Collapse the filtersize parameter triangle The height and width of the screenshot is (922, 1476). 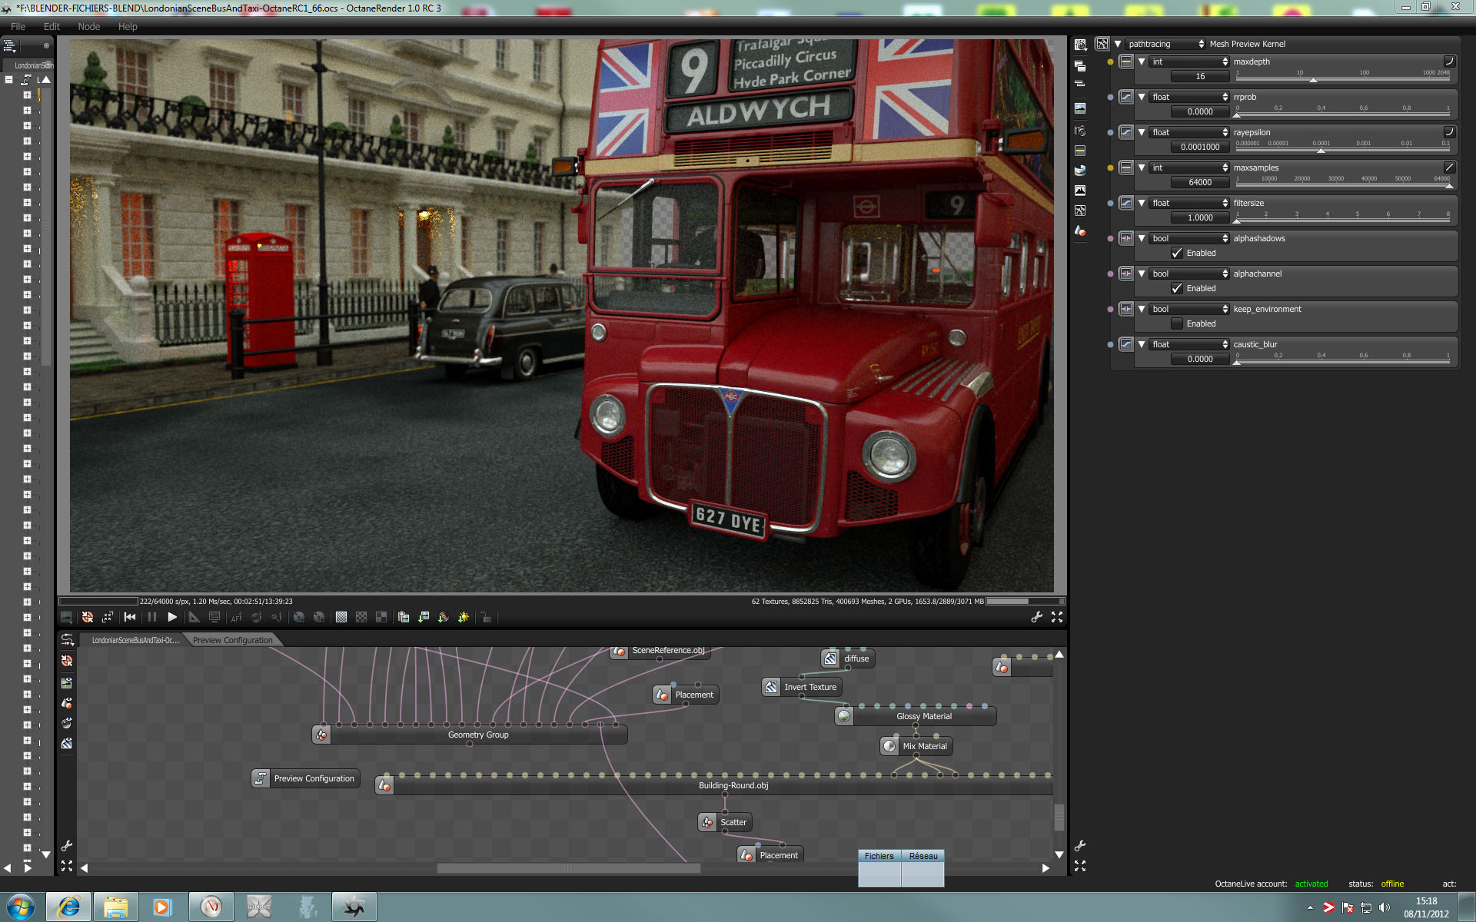(1142, 203)
